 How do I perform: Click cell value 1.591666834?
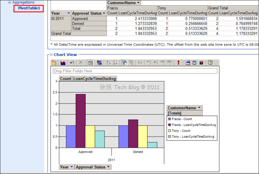(238, 18)
